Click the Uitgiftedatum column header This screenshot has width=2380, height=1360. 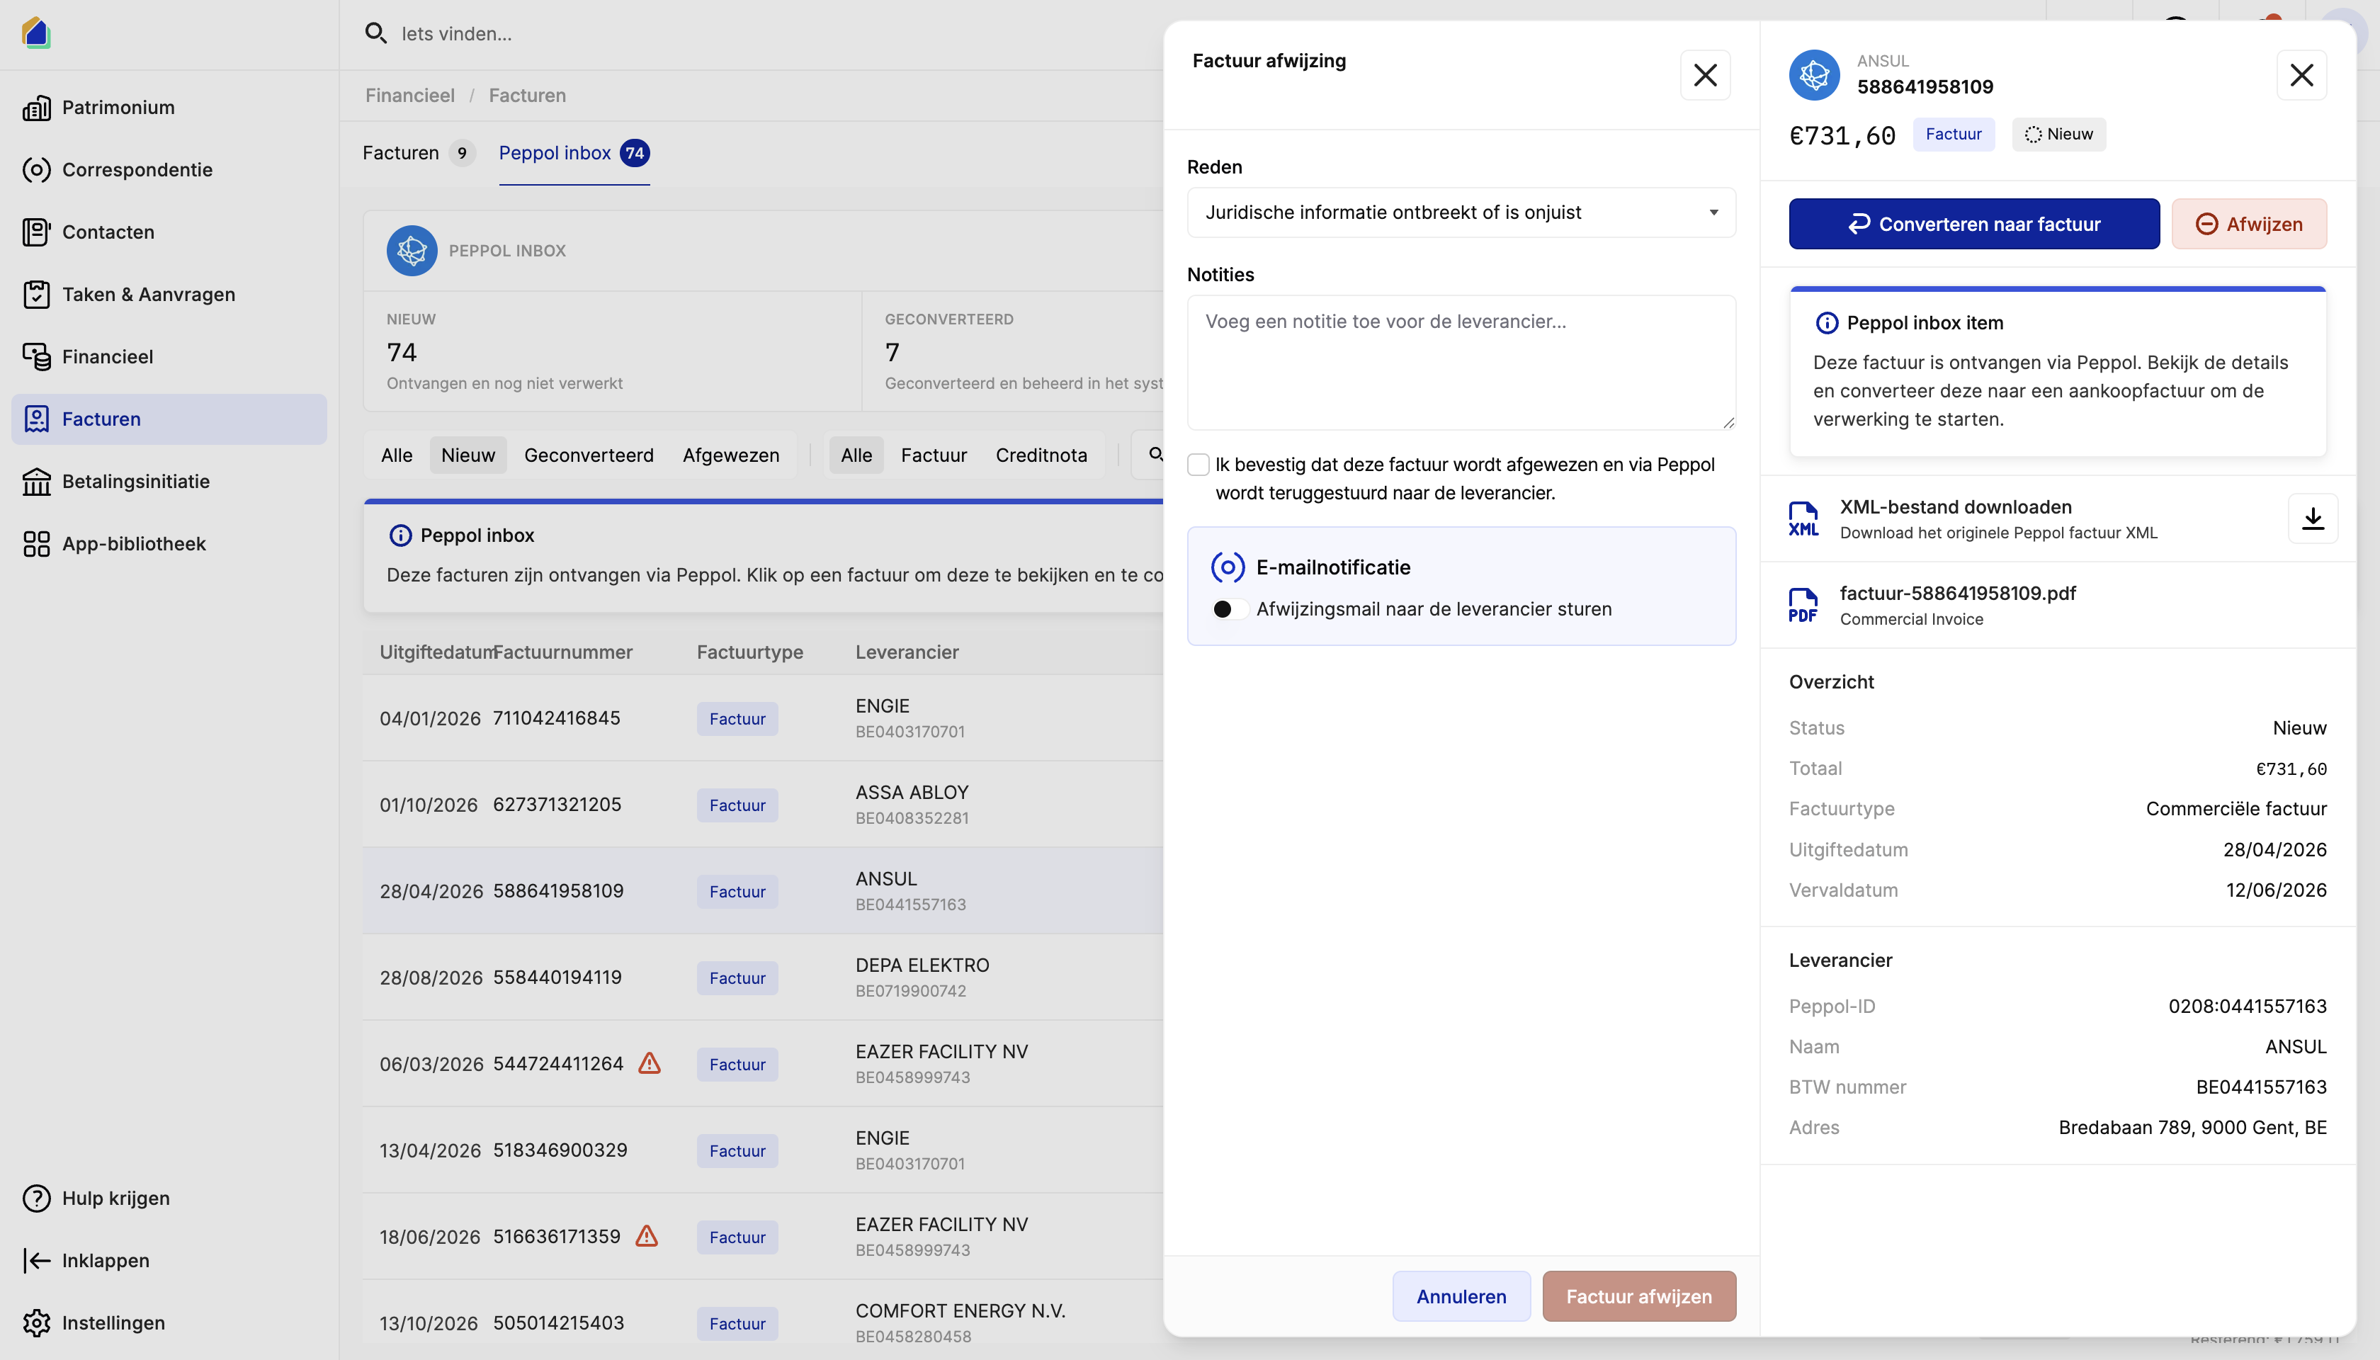(436, 652)
